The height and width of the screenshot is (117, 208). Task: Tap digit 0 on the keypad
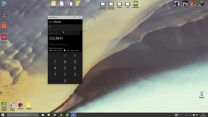[65, 81]
